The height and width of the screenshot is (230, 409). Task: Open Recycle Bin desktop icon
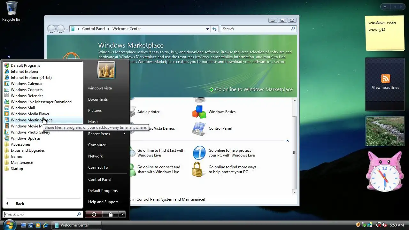point(12,11)
